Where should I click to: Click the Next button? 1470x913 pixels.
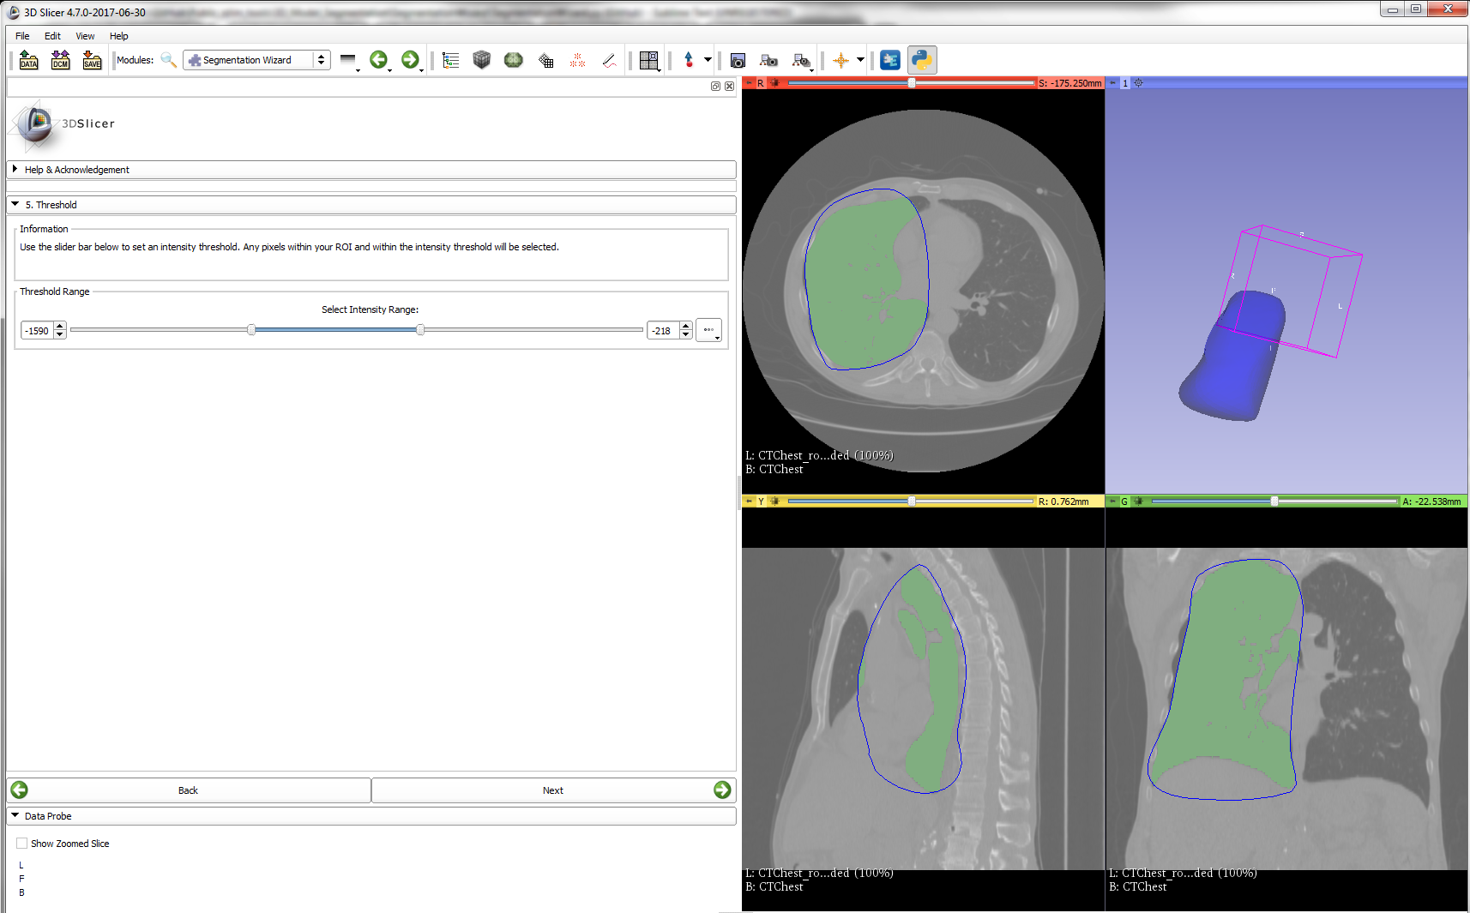(553, 790)
